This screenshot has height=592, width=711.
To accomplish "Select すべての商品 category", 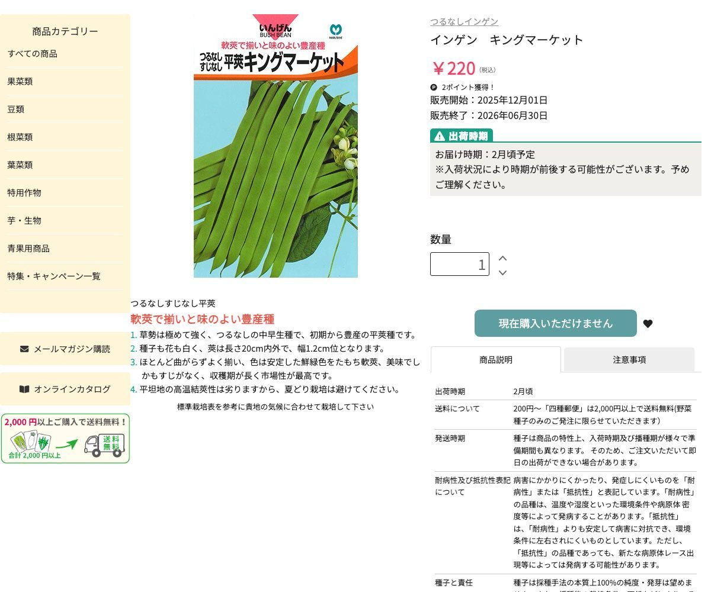I will click(x=33, y=54).
